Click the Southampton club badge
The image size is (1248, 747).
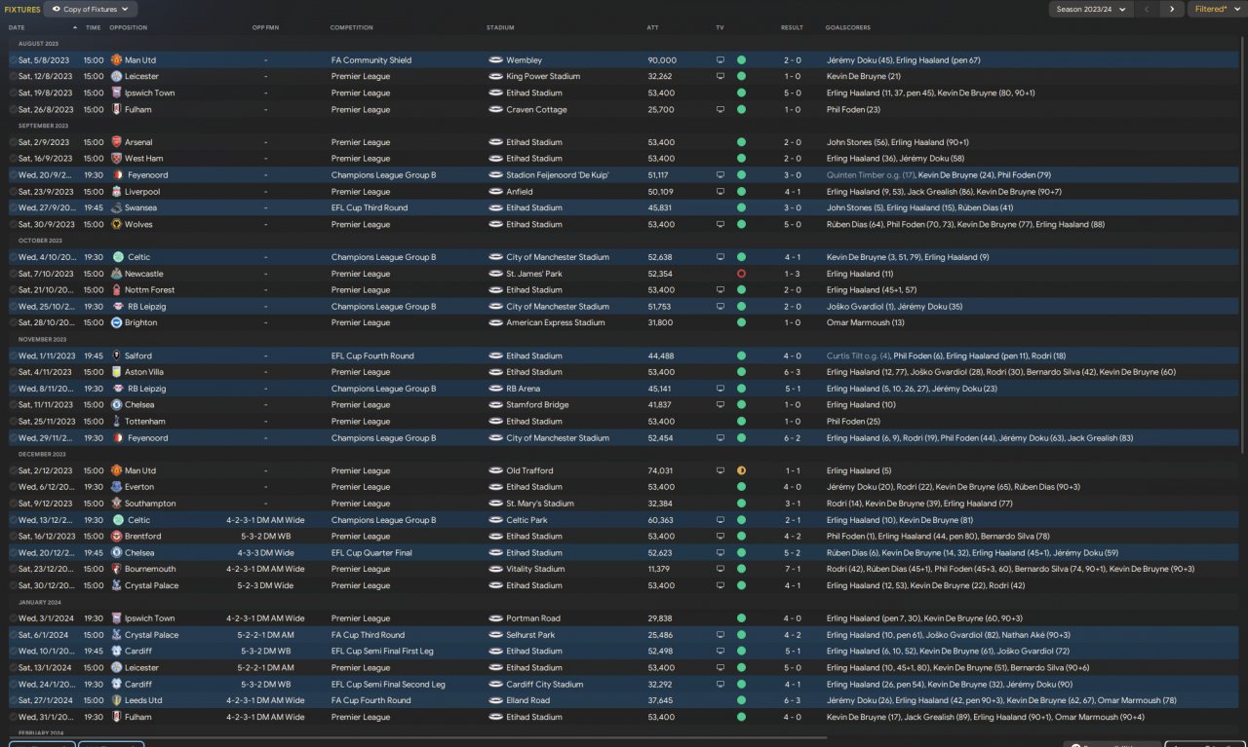(116, 504)
